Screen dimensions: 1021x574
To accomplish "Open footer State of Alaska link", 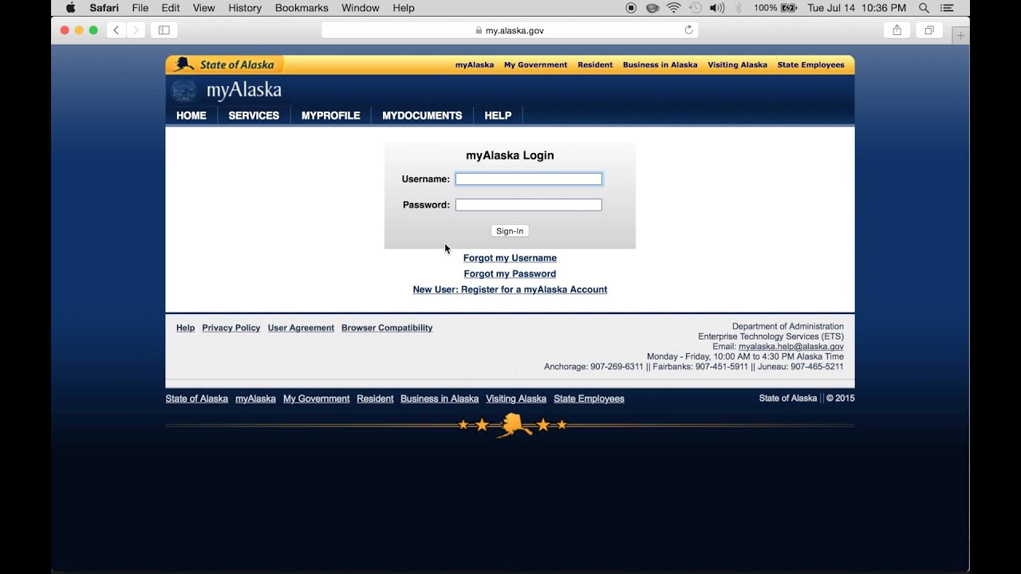I will (197, 399).
